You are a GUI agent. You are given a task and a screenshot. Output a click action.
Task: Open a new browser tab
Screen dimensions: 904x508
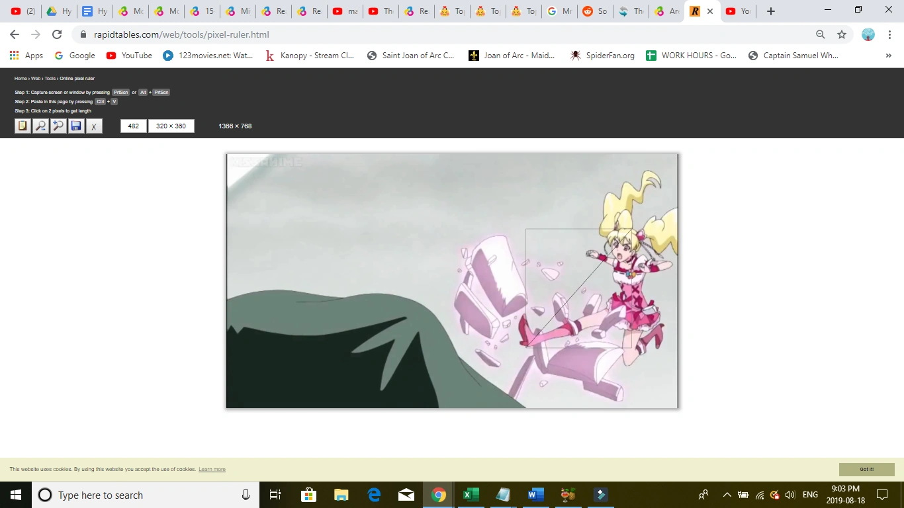tap(771, 11)
